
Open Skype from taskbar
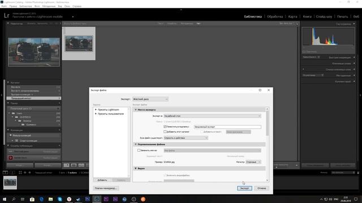click(x=60, y=199)
